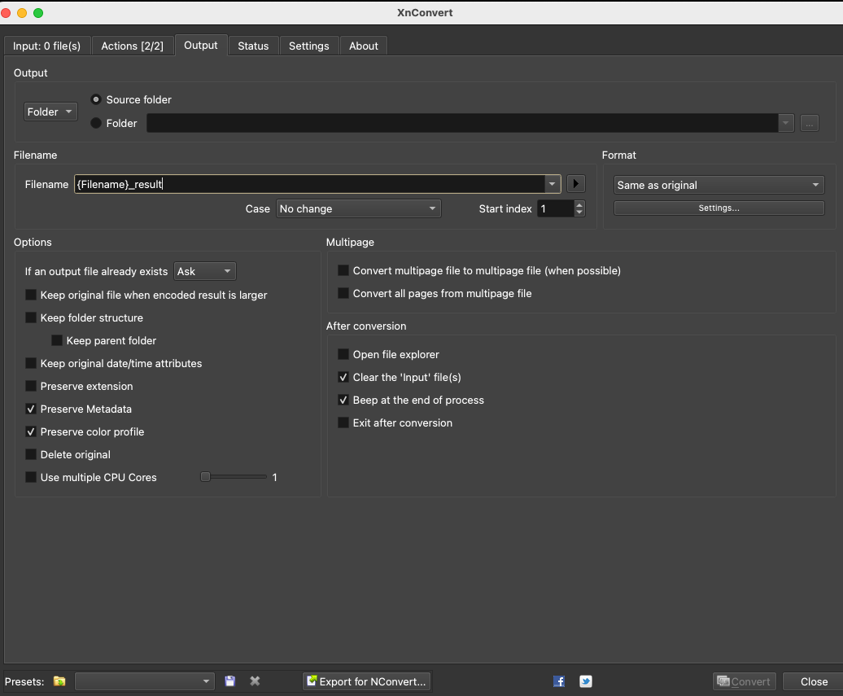Click the browse output folder ellipsis button
The width and height of the screenshot is (843, 696).
click(x=809, y=123)
